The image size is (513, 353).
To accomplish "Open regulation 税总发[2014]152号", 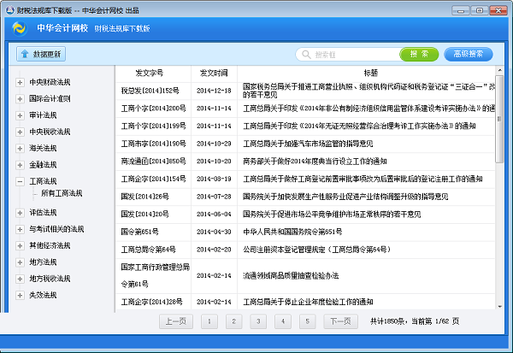I will click(x=150, y=91).
